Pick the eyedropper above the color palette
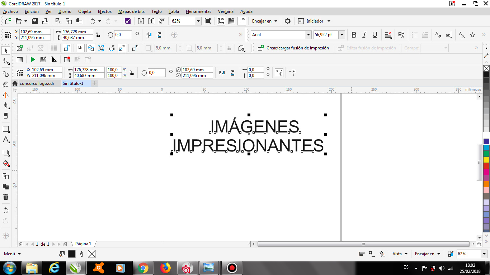Screen dimensions: 490x275 pos(486,56)
